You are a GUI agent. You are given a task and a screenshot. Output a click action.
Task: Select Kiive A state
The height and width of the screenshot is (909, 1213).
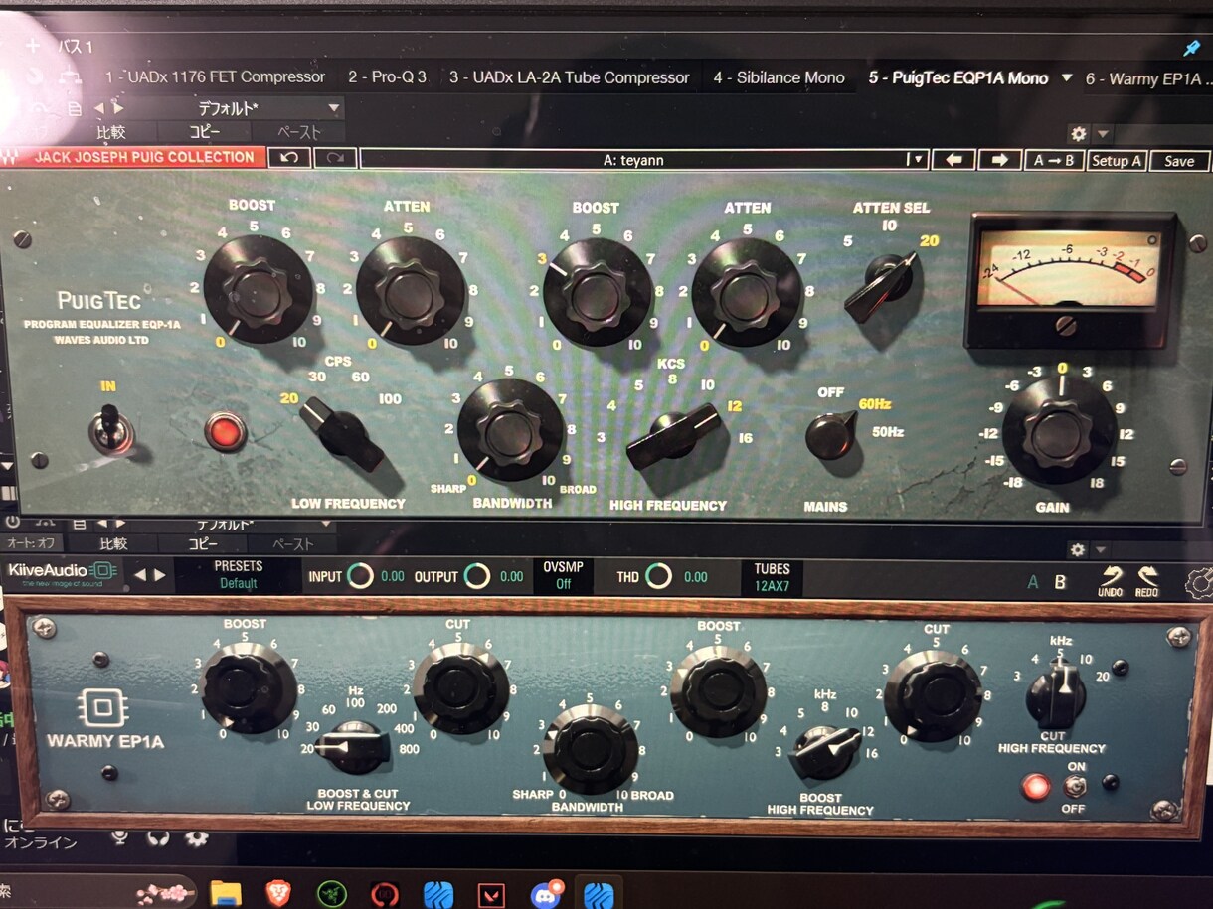click(x=1033, y=582)
